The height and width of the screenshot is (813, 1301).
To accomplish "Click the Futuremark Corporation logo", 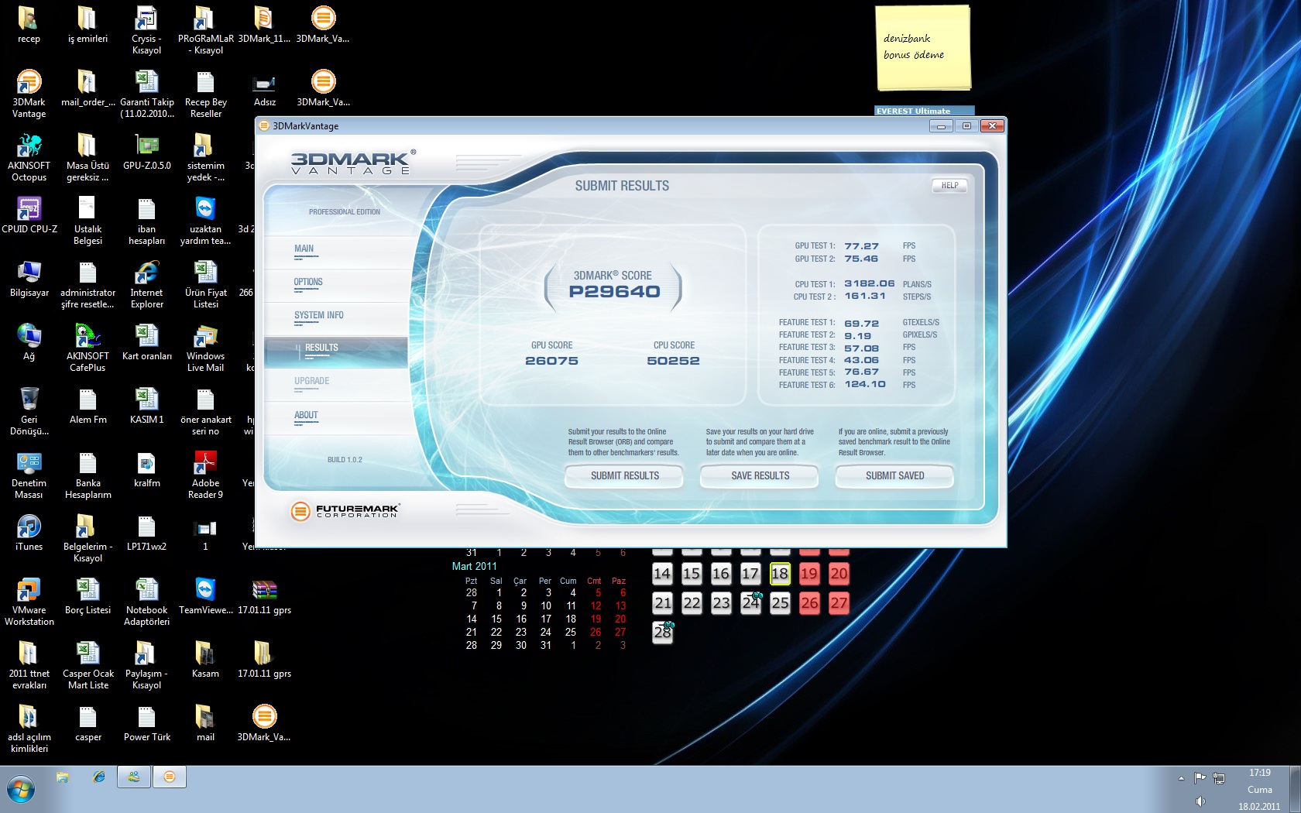I will pyautogui.click(x=345, y=511).
